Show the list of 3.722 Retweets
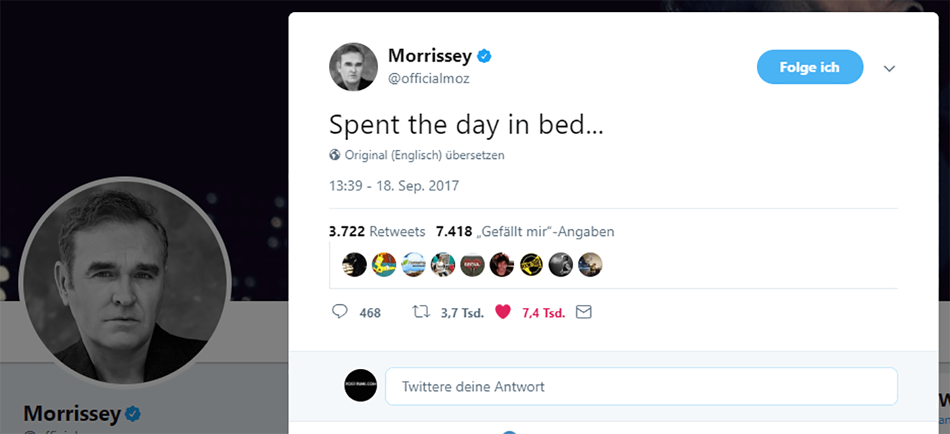Viewport: 950px width, 434px height. click(x=377, y=232)
